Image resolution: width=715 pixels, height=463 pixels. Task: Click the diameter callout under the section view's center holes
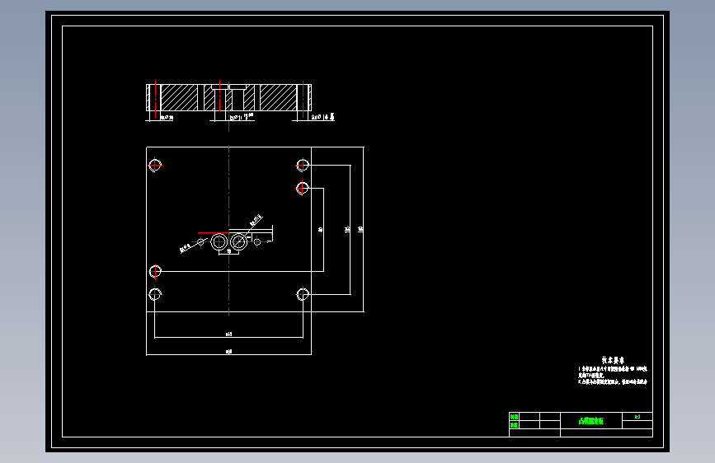point(242,117)
